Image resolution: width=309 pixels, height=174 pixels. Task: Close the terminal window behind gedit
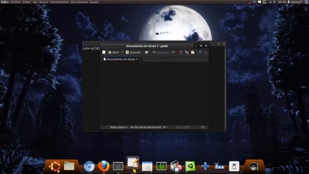coord(224,43)
